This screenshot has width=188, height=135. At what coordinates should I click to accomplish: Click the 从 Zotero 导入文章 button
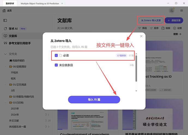click(x=151, y=20)
